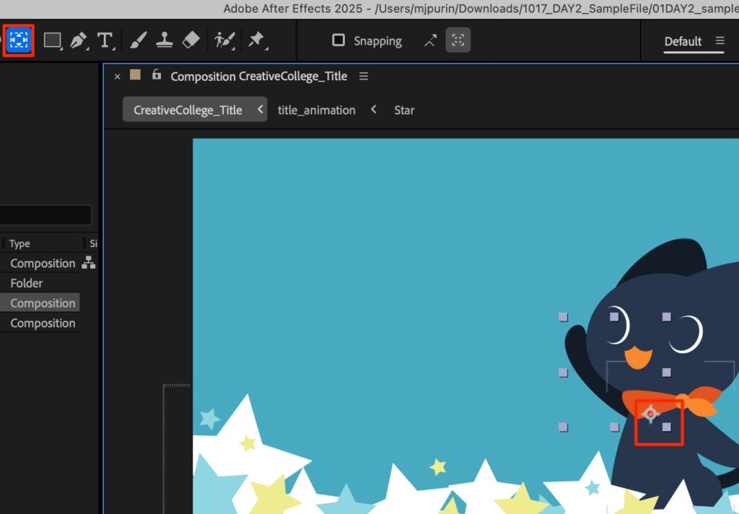Viewport: 739px width, 514px height.
Task: Select the Eraser tool
Action: [x=191, y=40]
